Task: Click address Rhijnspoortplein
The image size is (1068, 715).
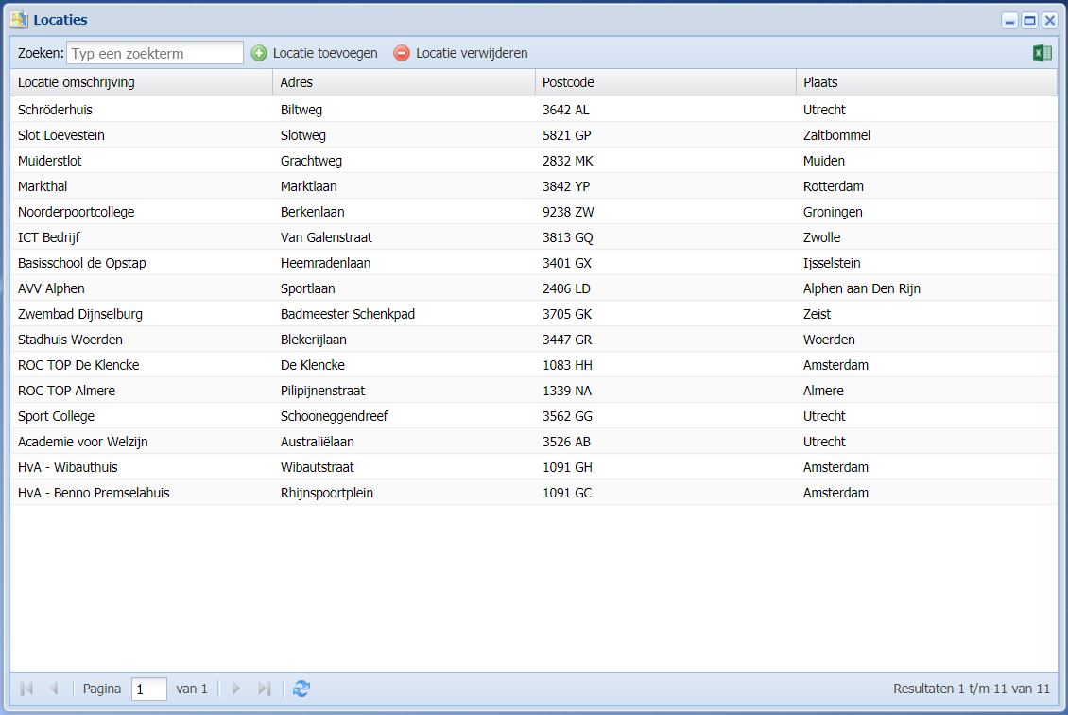Action: [x=327, y=493]
